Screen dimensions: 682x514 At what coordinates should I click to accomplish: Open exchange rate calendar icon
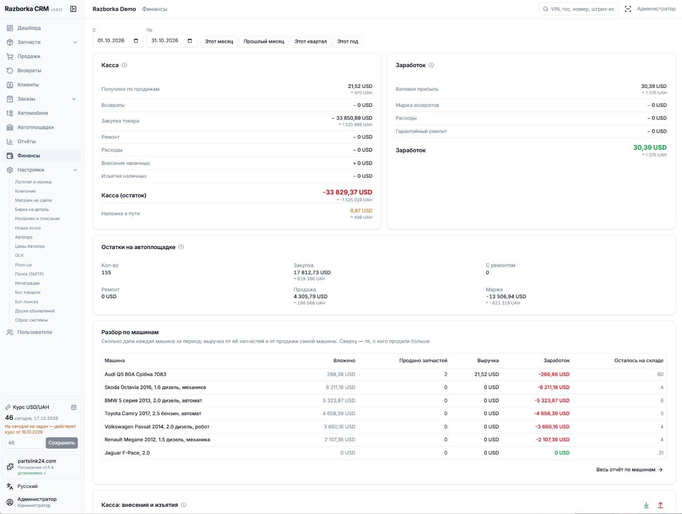pos(74,407)
